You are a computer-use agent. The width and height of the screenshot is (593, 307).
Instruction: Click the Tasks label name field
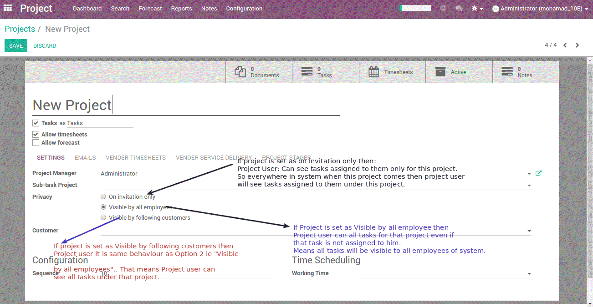pyautogui.click(x=100, y=123)
